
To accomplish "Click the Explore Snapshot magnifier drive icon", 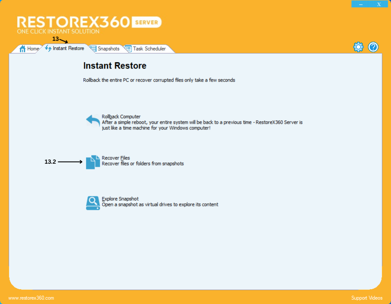I will coord(93,203).
